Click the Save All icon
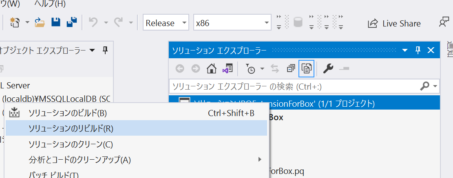 click(x=72, y=22)
